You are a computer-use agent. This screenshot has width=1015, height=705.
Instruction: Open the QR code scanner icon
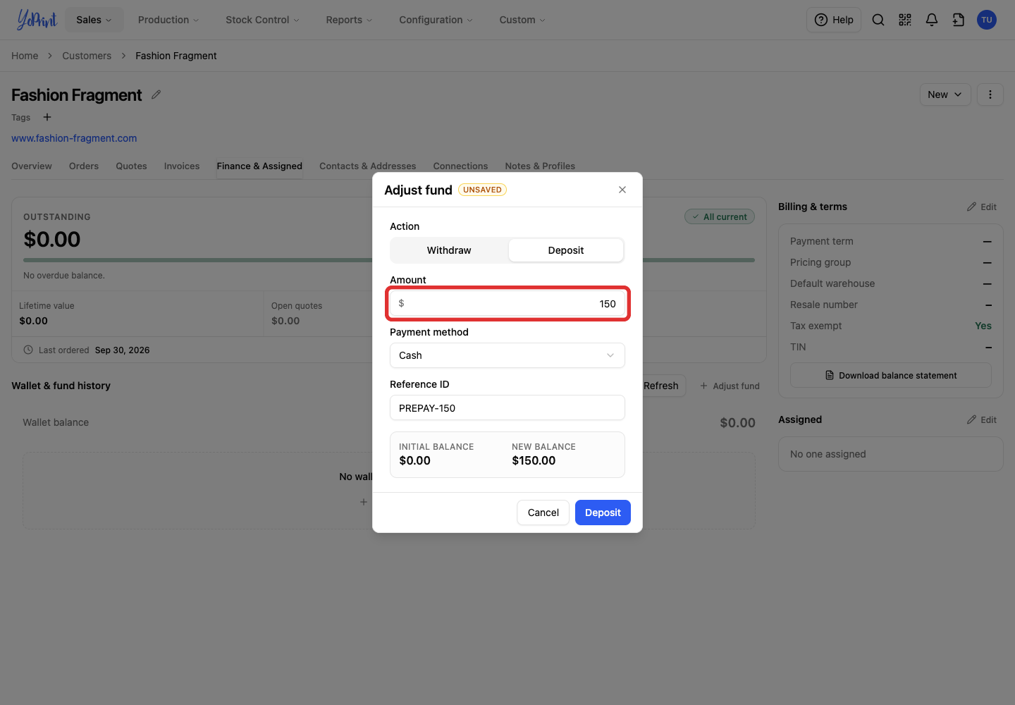coord(905,20)
